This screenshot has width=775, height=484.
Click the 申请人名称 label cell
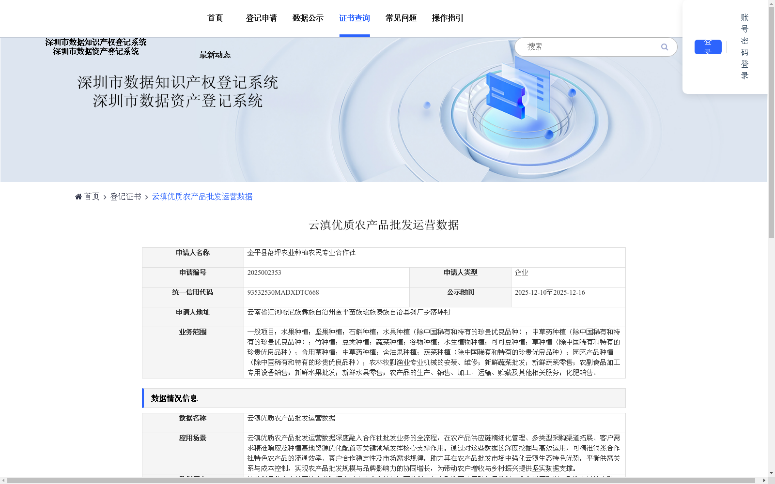pyautogui.click(x=193, y=257)
